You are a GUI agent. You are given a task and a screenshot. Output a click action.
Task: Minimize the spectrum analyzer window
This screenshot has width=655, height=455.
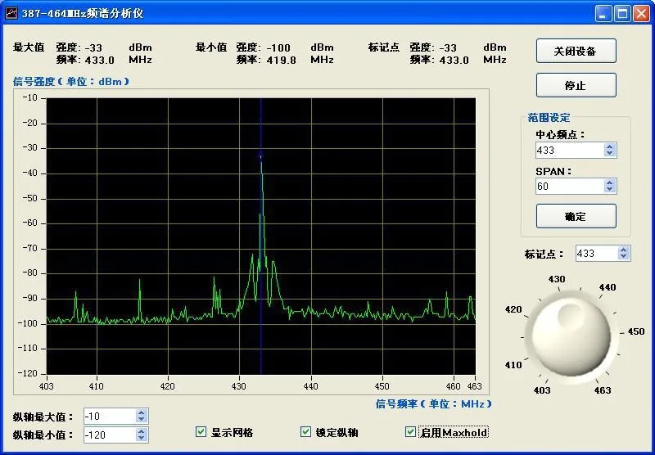pos(603,13)
